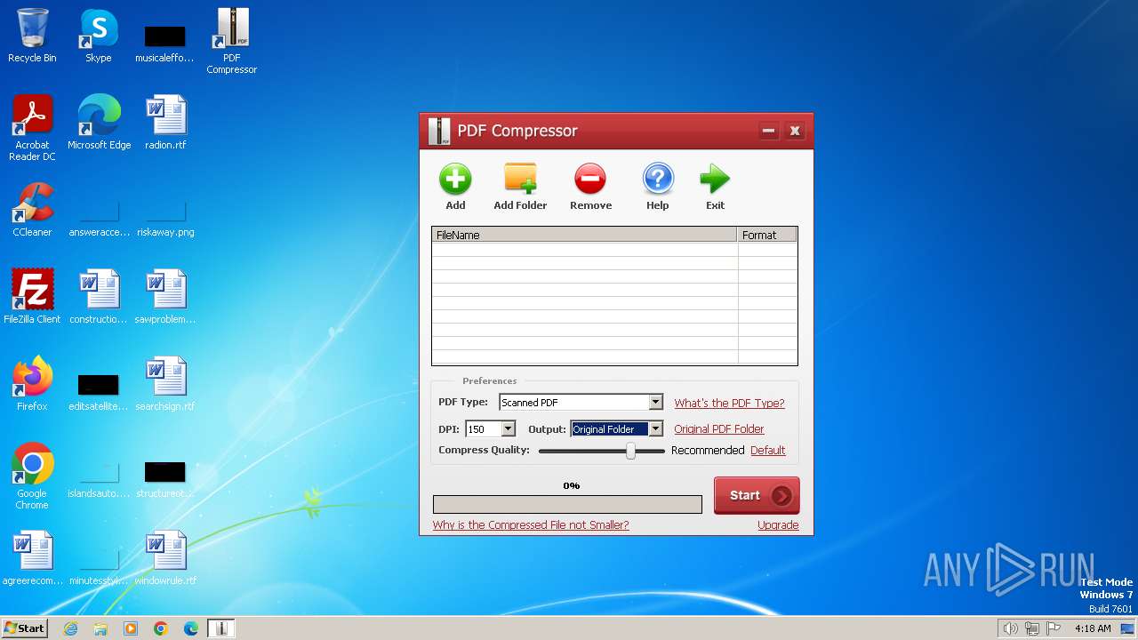Click the green Exit arrow icon

coord(715,179)
